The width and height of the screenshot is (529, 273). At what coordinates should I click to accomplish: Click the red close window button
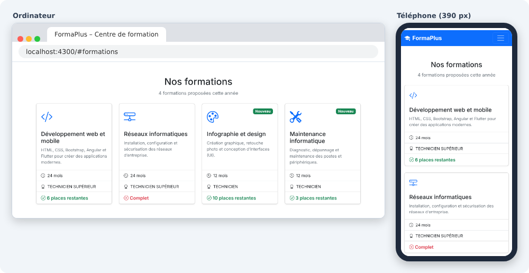coord(20,39)
